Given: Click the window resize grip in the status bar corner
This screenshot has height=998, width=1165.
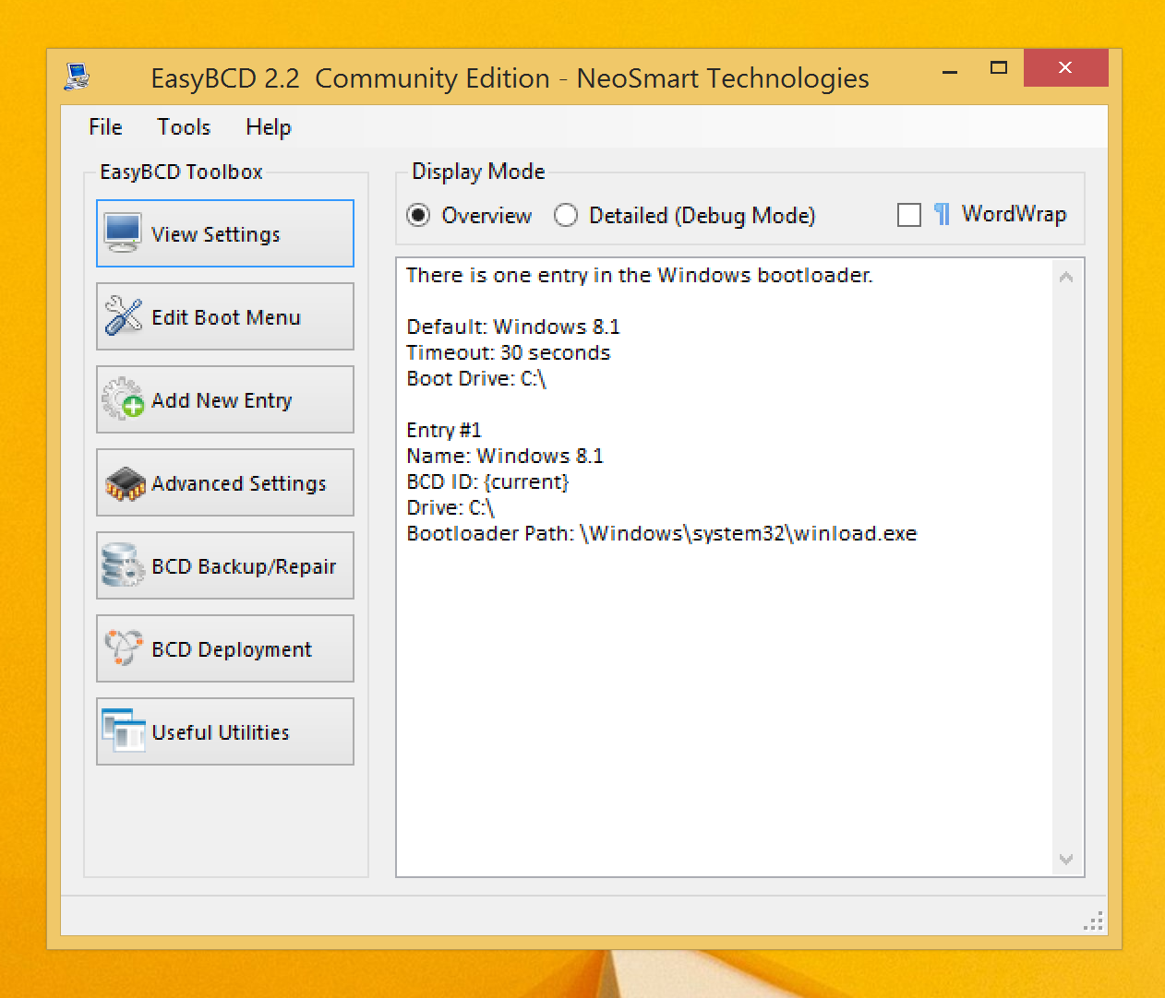Looking at the screenshot, I should (1093, 921).
